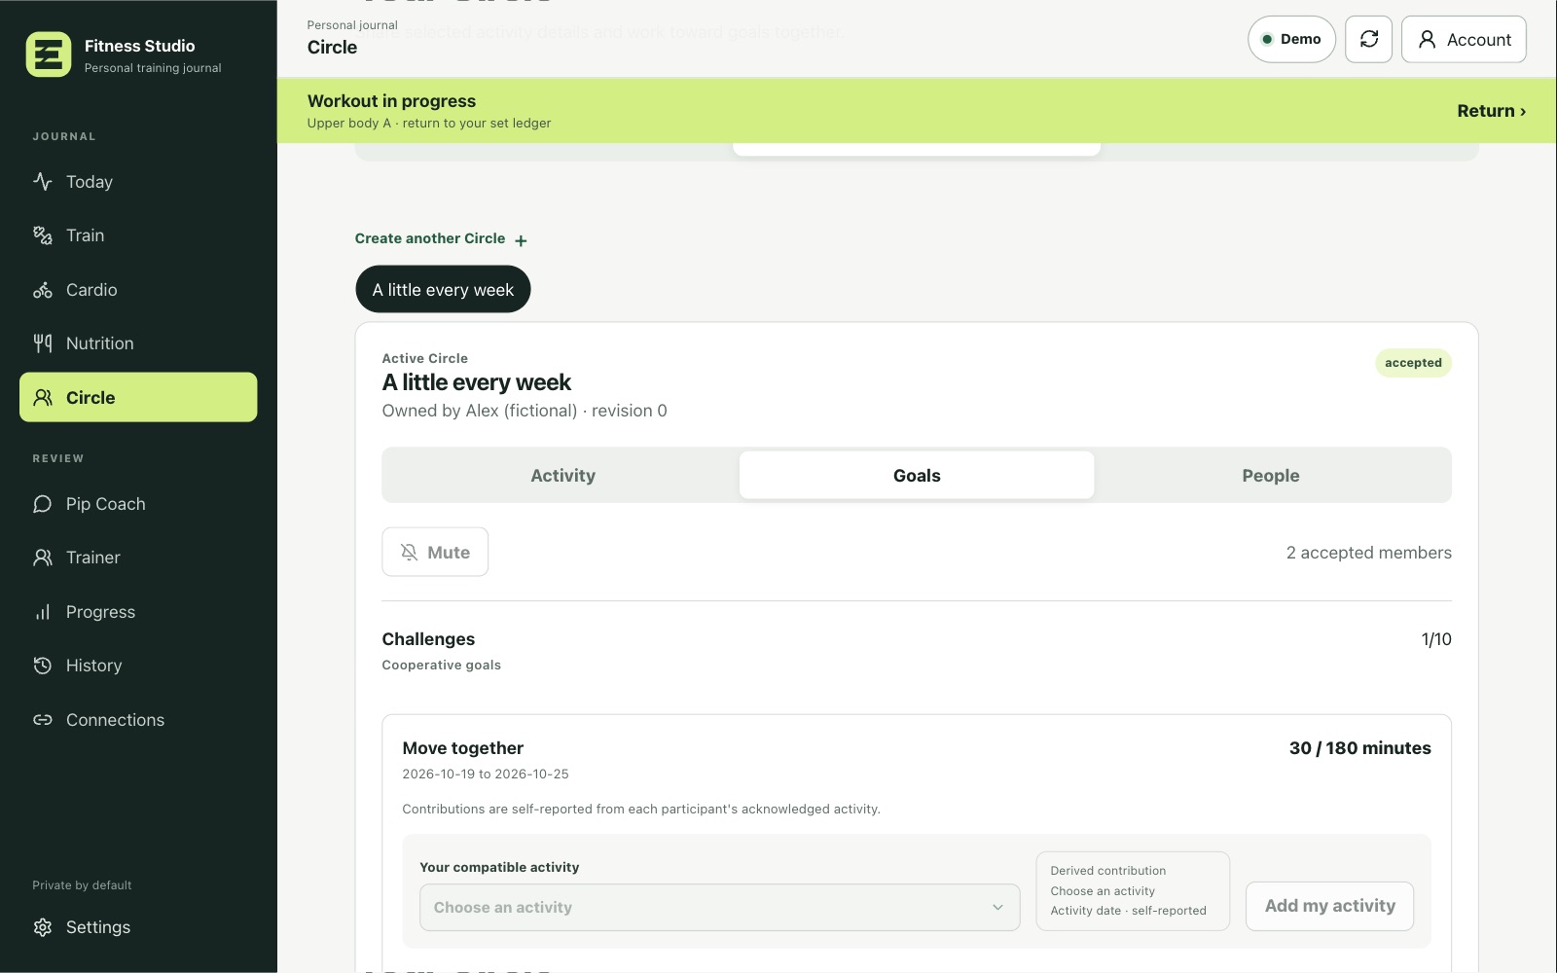Click the Derived contribution info box
This screenshot has height=973, width=1557.
point(1133,891)
